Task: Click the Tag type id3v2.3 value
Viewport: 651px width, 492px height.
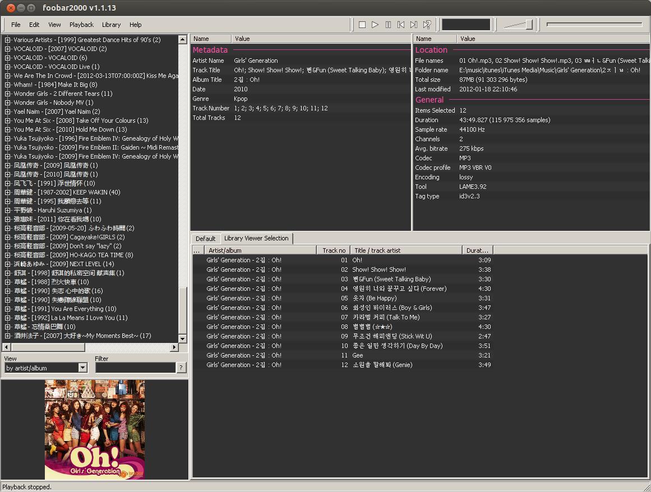Action: [469, 196]
